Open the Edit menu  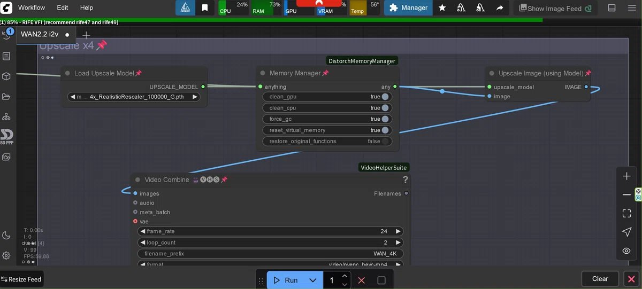(63, 8)
